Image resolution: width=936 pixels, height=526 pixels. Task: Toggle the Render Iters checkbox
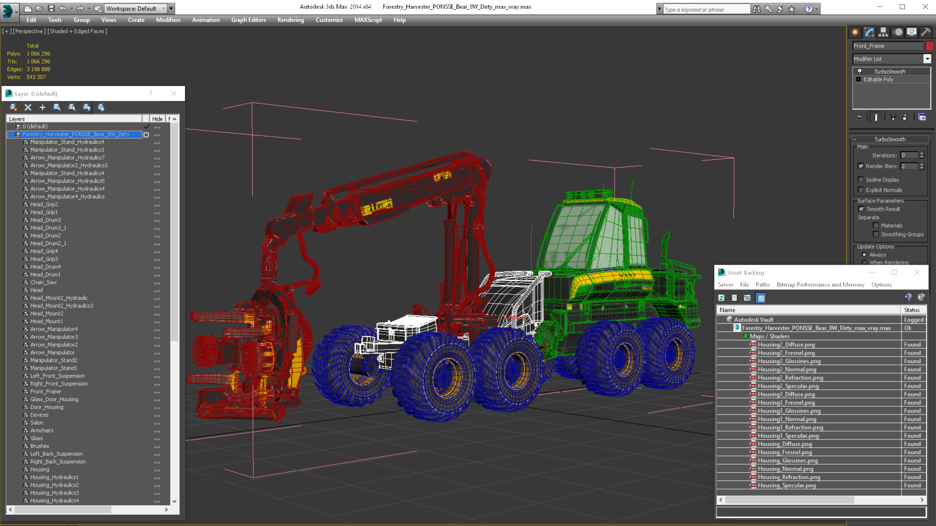tap(861, 166)
